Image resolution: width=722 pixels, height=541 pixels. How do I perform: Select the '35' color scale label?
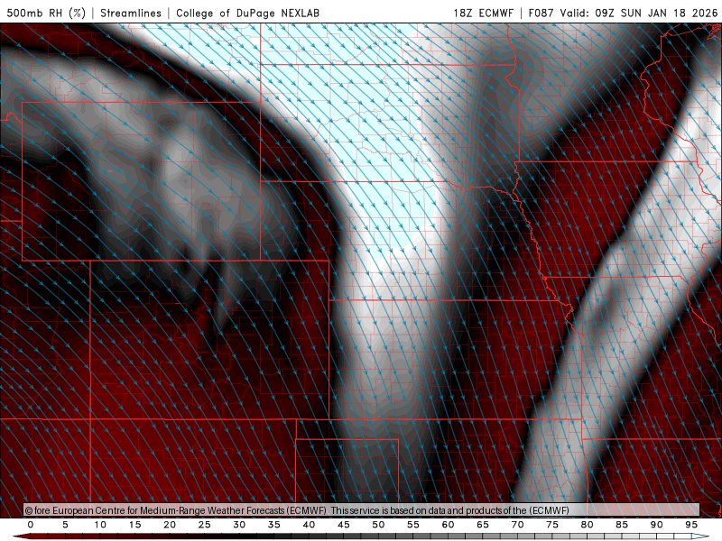[x=274, y=525]
